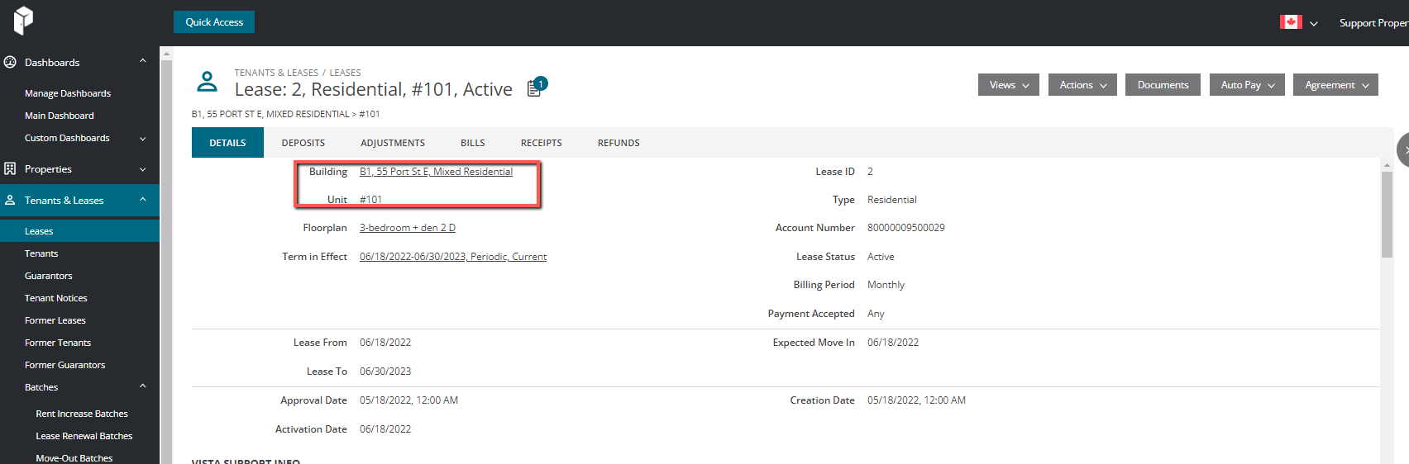Click the tenant person icon beside the lease title

point(207,82)
